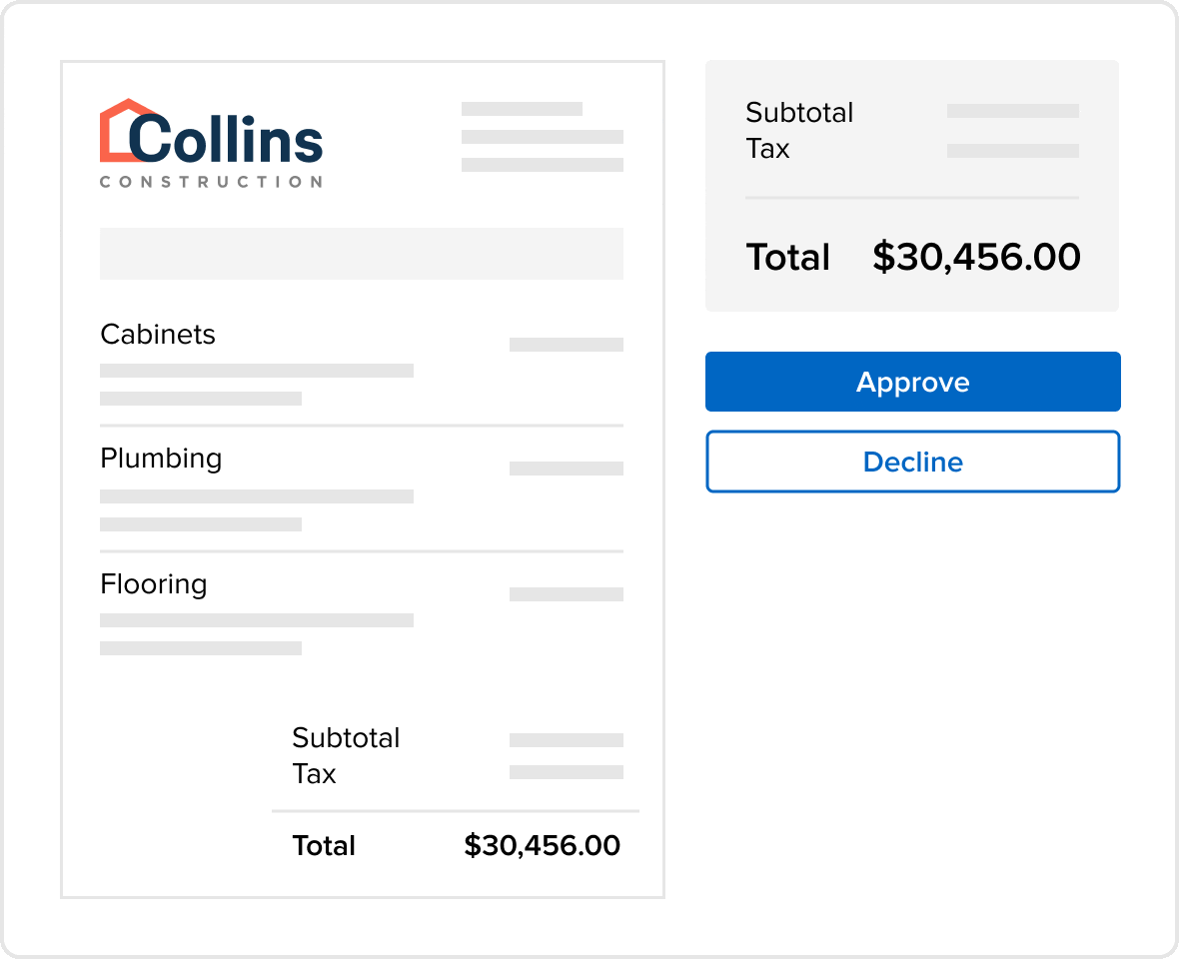Click the Collins company name text
This screenshot has height=959, width=1179.
226,139
